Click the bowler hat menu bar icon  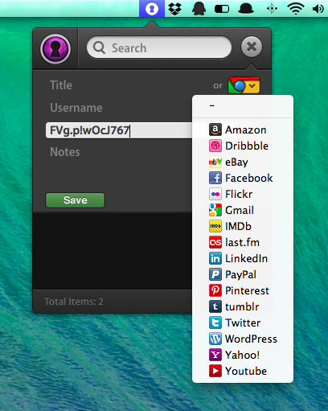[x=246, y=9]
